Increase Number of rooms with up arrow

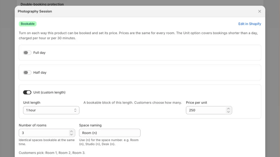(x=71, y=132)
